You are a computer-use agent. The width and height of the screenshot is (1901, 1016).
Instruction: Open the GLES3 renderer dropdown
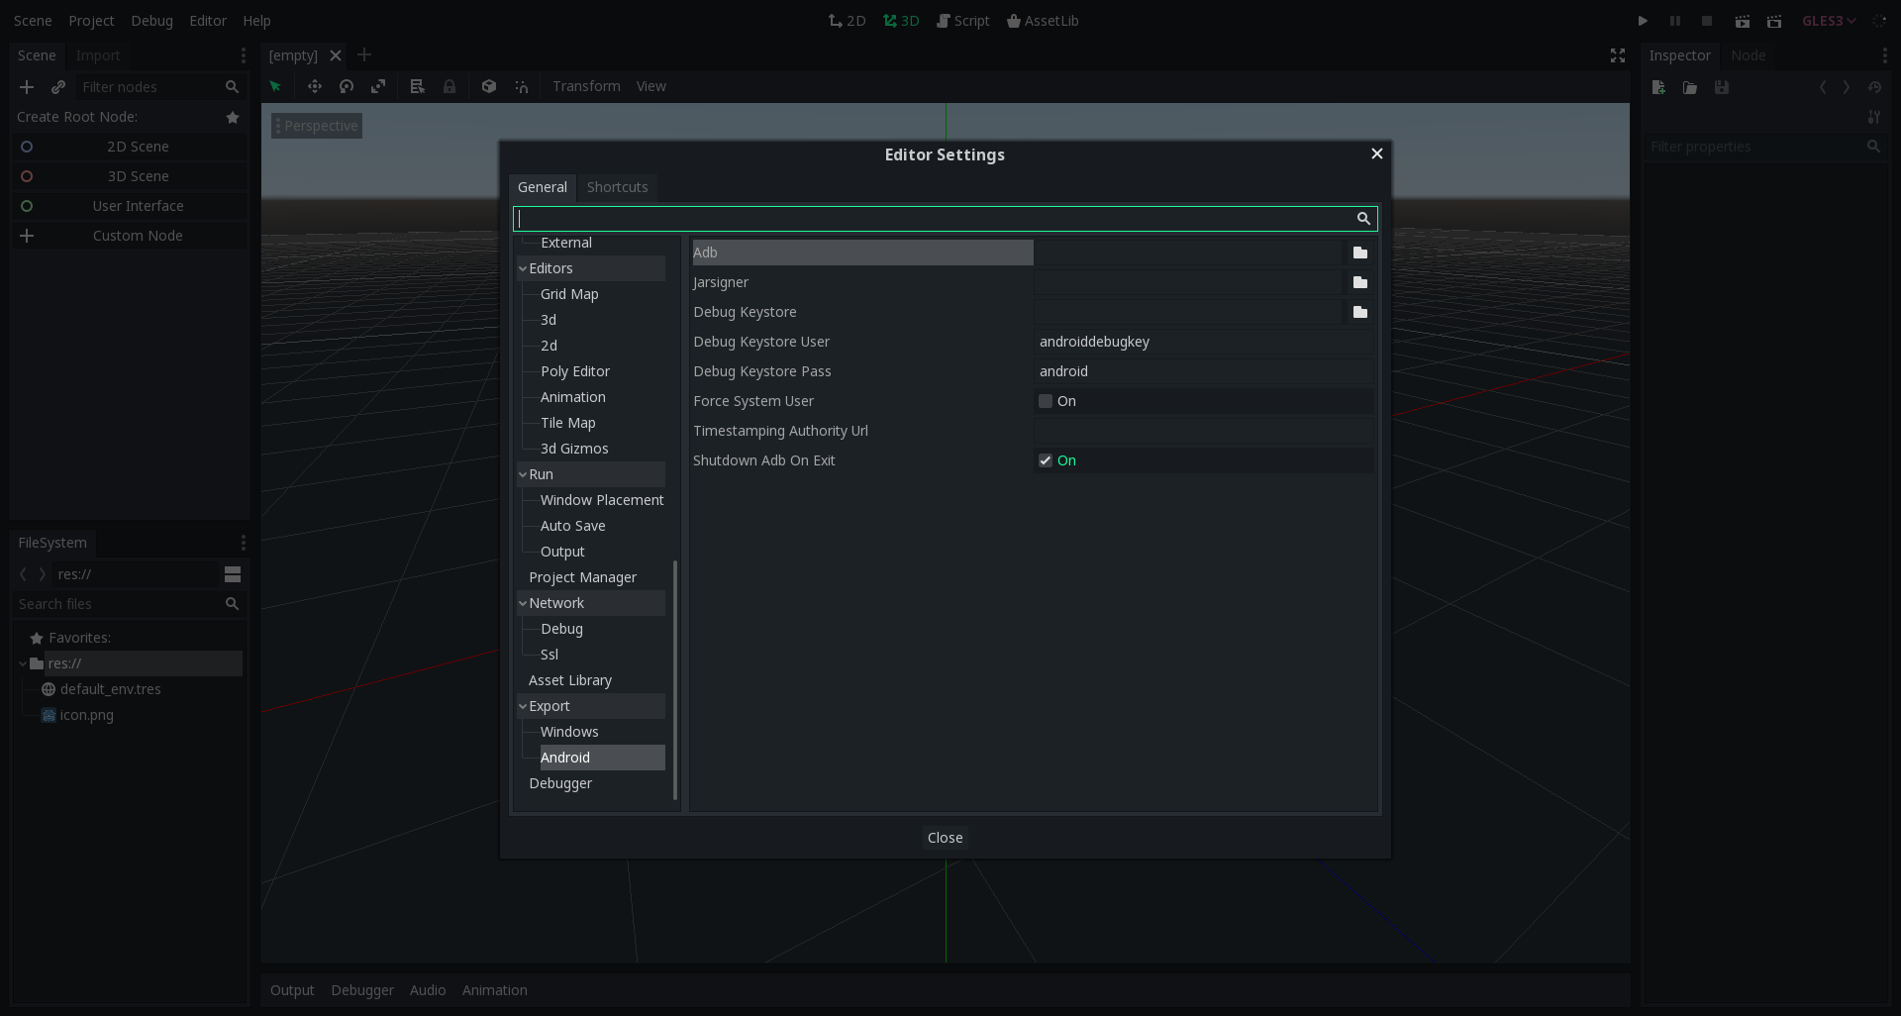point(1829,21)
